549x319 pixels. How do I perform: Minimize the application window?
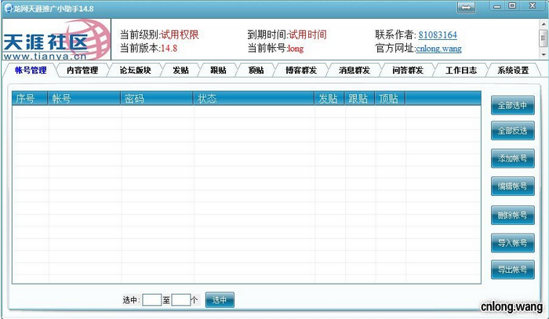point(496,6)
